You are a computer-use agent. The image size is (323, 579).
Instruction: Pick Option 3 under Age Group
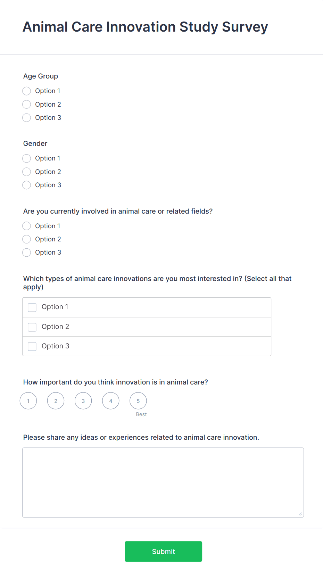[x=27, y=118]
